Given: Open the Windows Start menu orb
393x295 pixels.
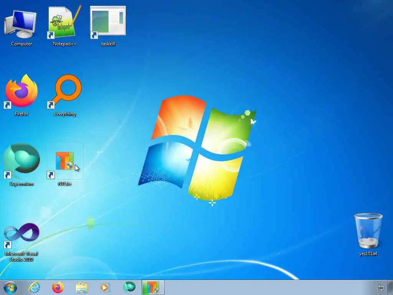Looking at the screenshot, I should pyautogui.click(x=10, y=287).
